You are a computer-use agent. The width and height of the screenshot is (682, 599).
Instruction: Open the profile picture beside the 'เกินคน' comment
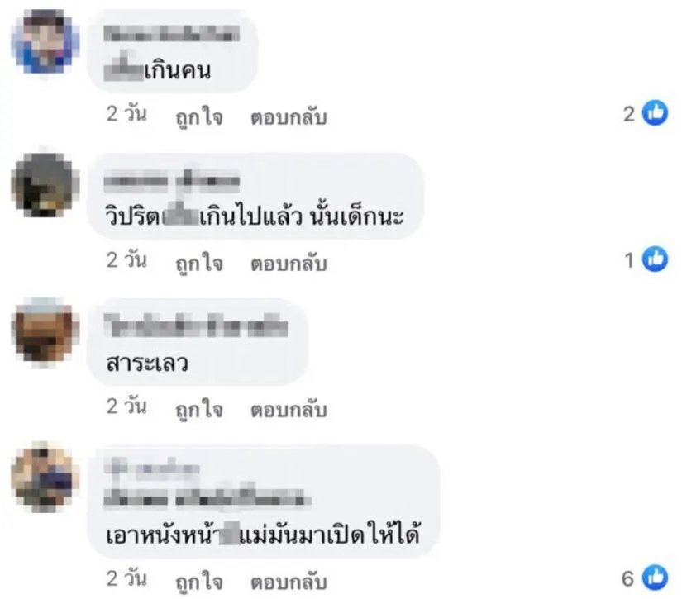click(45, 42)
